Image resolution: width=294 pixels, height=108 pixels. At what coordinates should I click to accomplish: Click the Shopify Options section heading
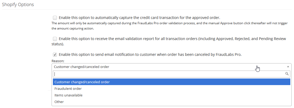(18, 5)
